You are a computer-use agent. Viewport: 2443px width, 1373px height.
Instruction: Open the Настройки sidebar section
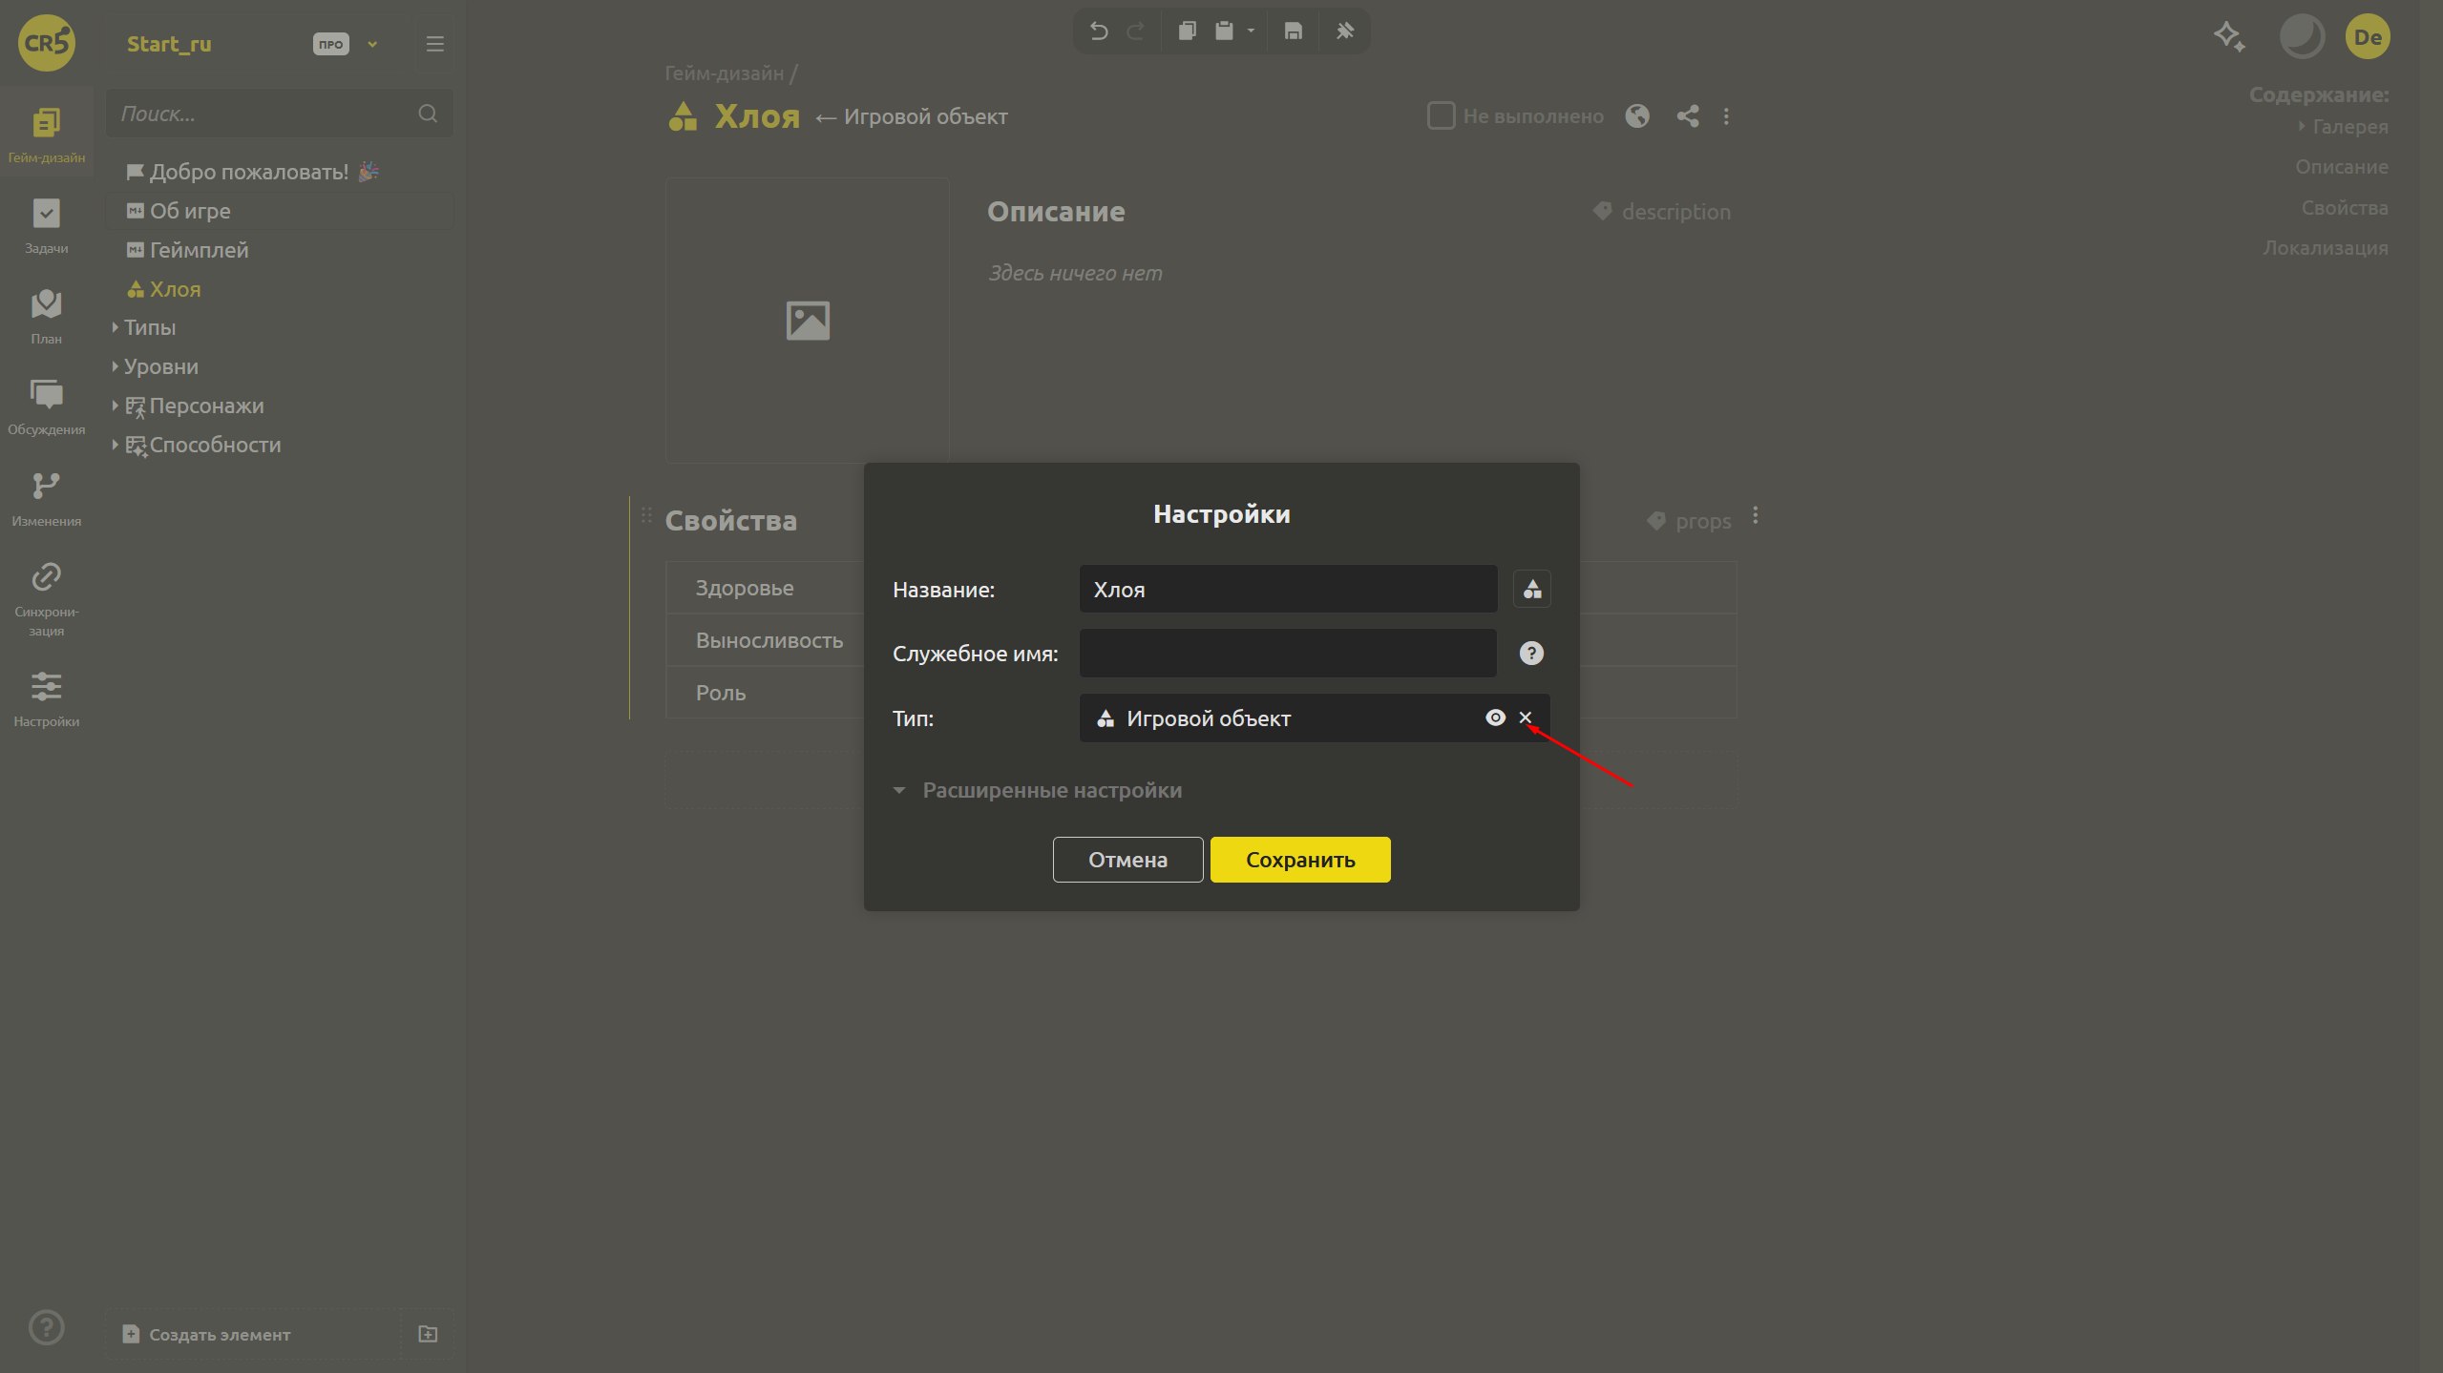(46, 698)
